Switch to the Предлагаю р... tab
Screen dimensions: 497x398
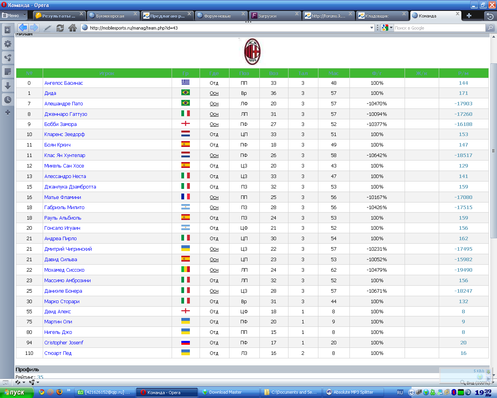pyautogui.click(x=167, y=16)
